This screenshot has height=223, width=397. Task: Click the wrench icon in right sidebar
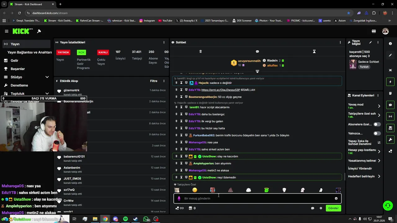[390, 140]
